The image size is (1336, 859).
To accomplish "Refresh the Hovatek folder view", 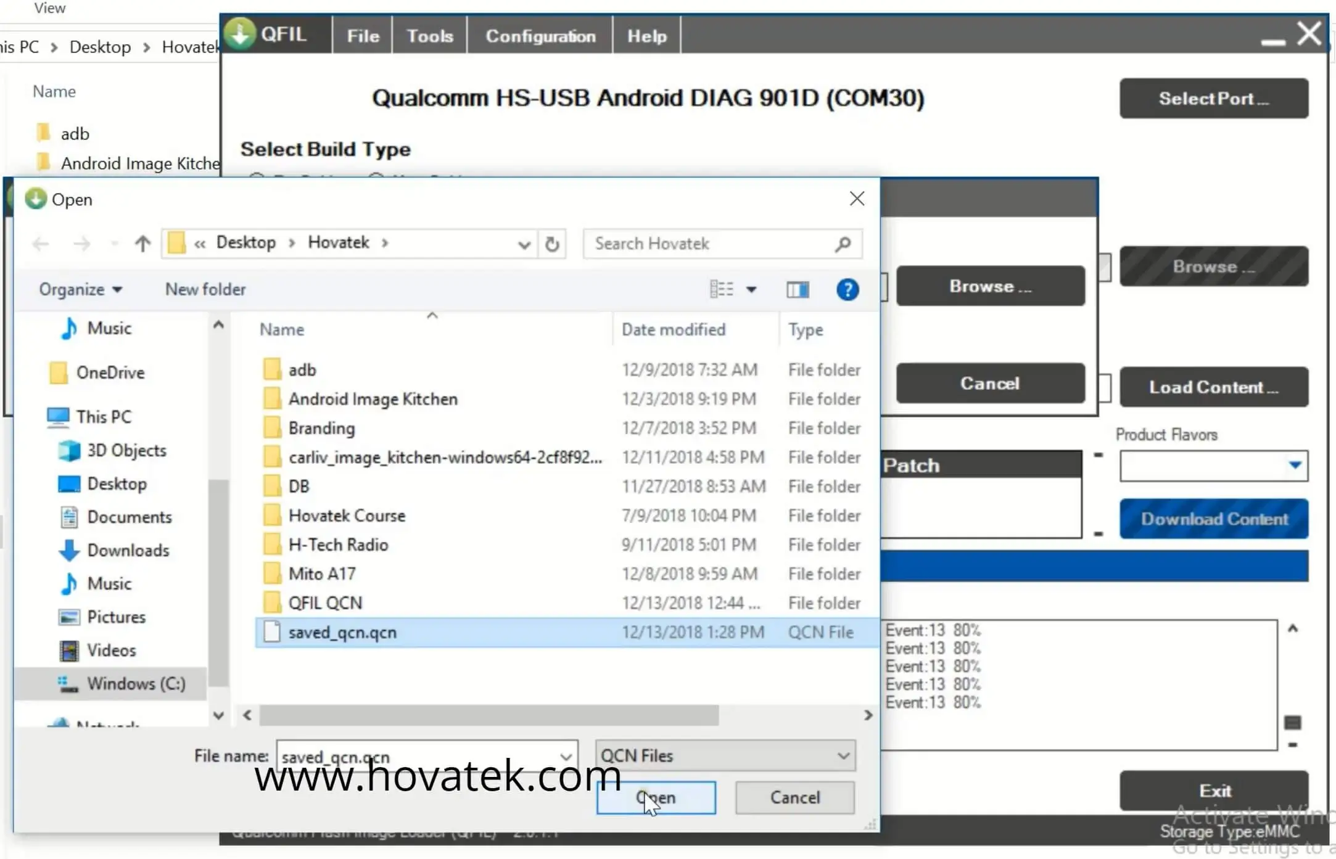I will [552, 244].
